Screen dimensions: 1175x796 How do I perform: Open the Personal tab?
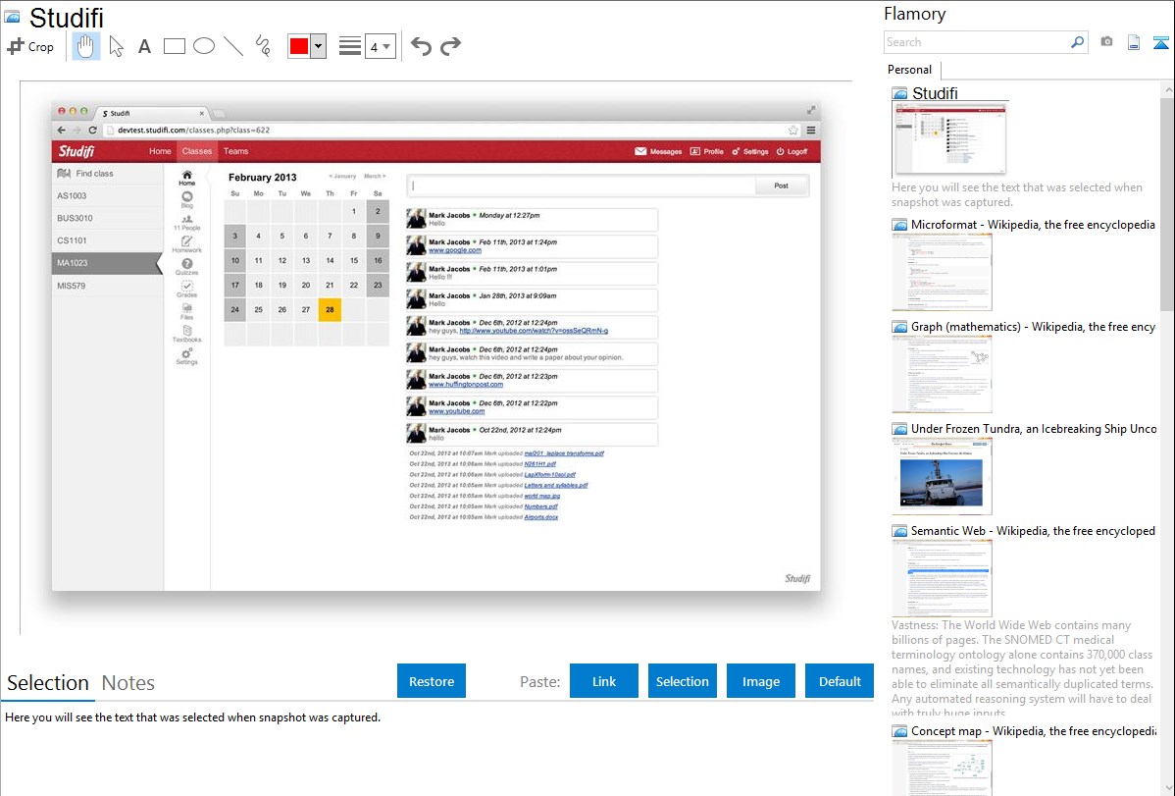click(x=909, y=70)
